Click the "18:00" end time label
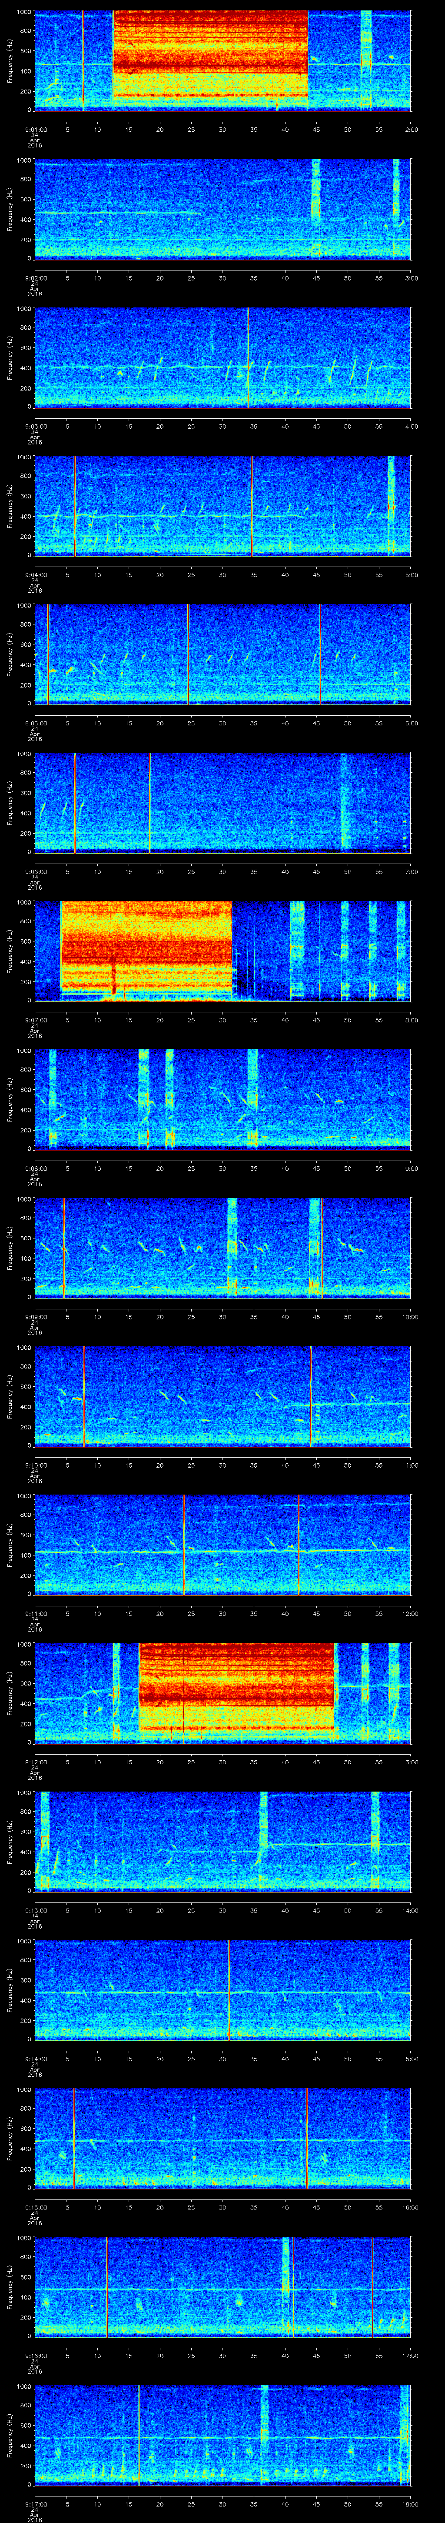The image size is (445, 2523). (x=411, y=2503)
